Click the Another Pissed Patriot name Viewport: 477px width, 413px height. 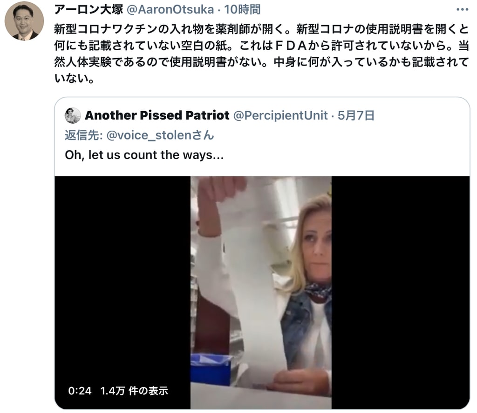click(x=157, y=115)
